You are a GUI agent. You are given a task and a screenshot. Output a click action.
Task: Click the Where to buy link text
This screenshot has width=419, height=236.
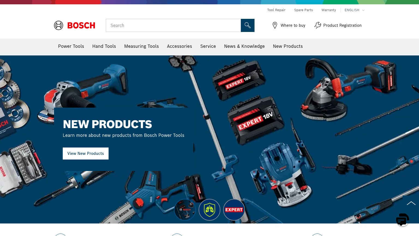(293, 25)
